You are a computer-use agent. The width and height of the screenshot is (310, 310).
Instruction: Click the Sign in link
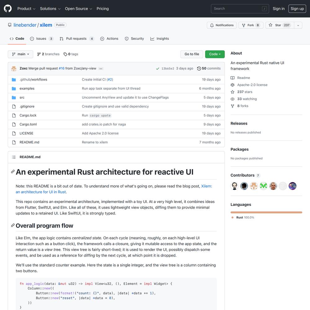click(279, 9)
